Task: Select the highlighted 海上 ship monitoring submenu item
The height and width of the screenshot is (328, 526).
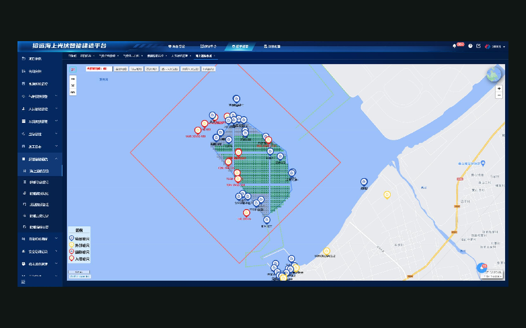Action: point(40,171)
